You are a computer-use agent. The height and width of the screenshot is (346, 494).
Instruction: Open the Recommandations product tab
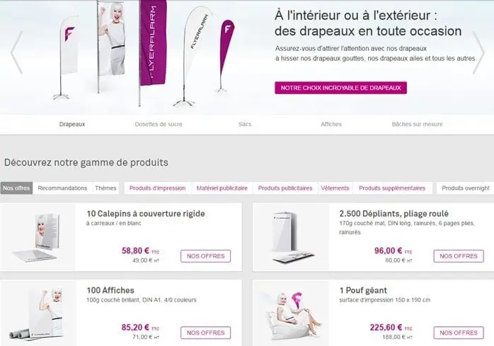(x=62, y=188)
